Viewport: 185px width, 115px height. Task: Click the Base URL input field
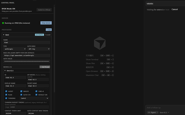point(27,55)
